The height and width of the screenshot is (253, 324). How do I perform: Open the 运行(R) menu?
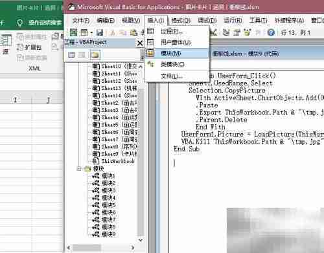[233, 21]
